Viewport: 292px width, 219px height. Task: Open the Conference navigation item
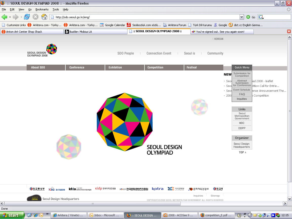click(85, 67)
